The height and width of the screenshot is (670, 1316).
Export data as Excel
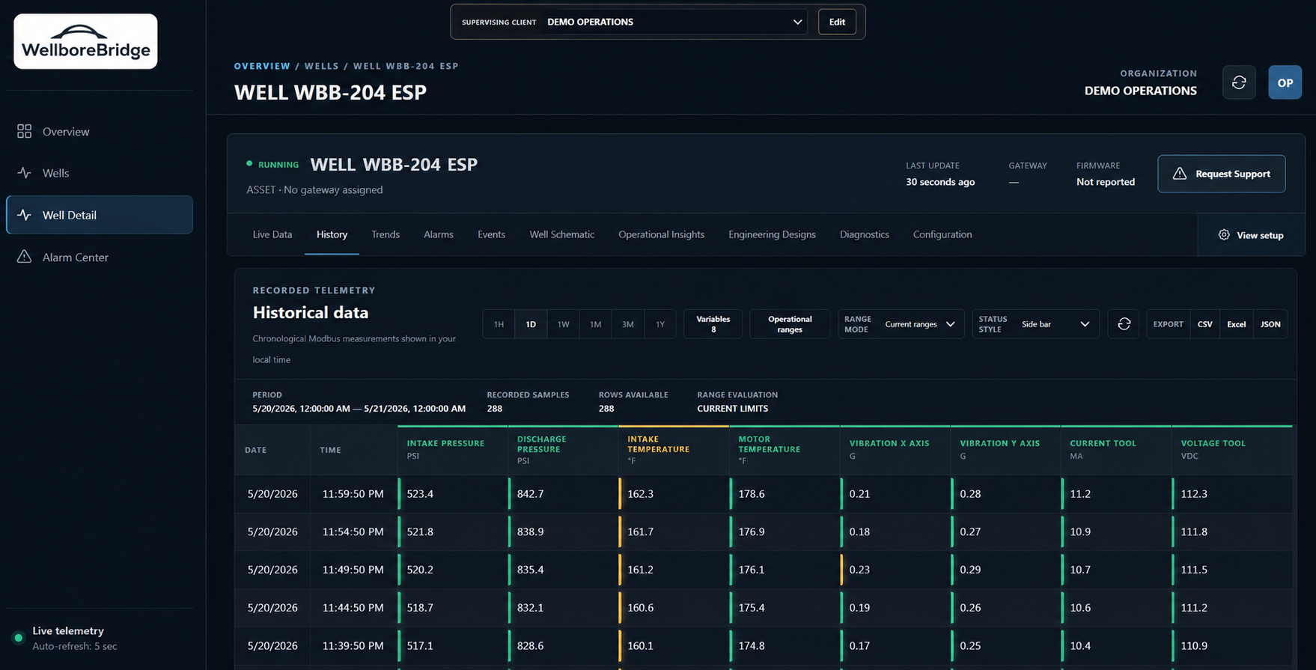click(x=1236, y=324)
